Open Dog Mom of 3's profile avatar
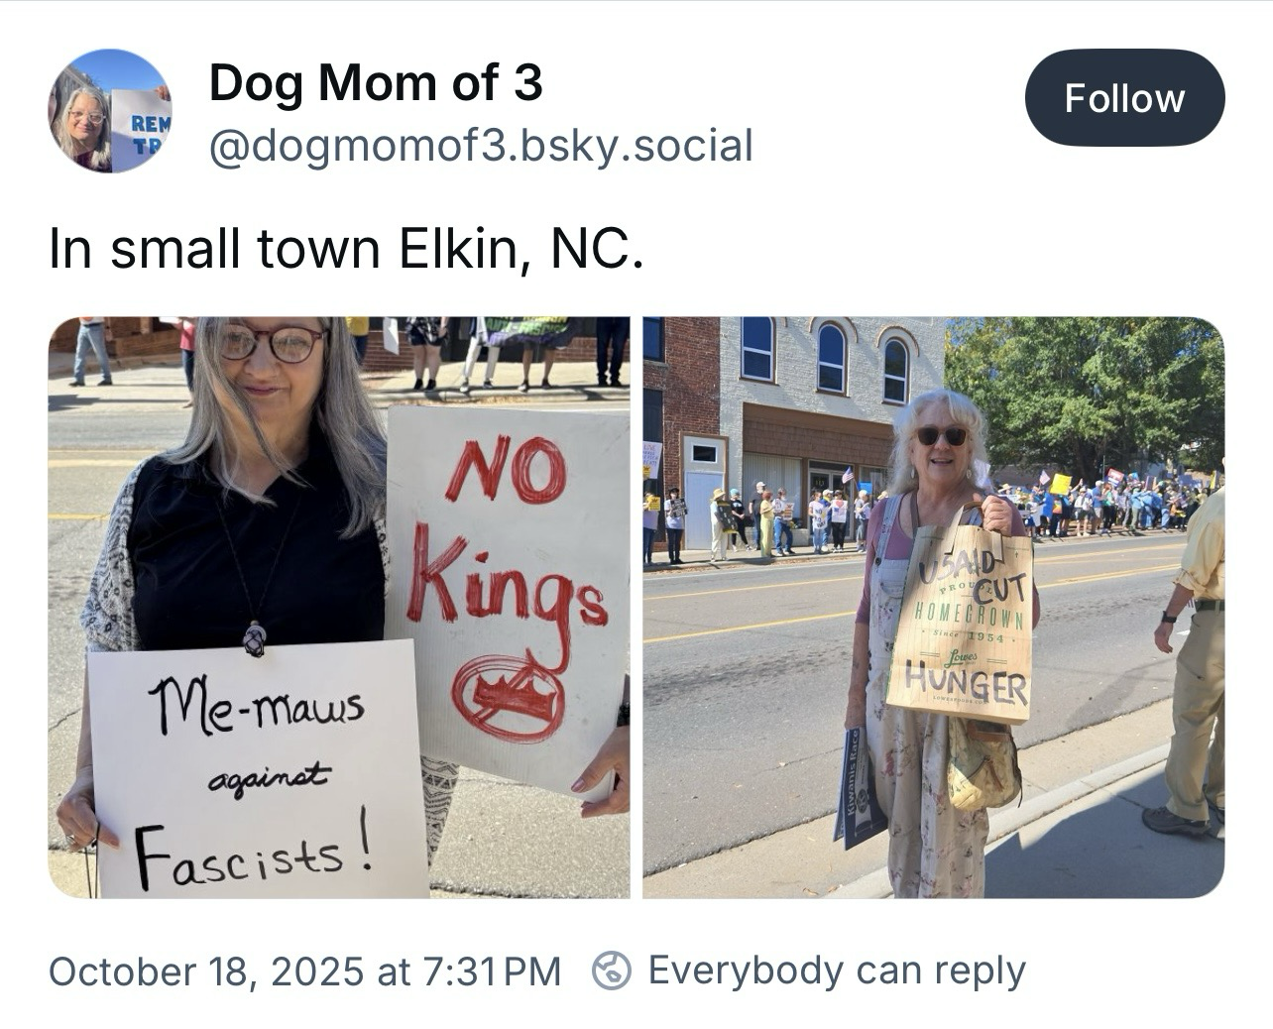Image resolution: width=1273 pixels, height=1029 pixels. [110, 111]
